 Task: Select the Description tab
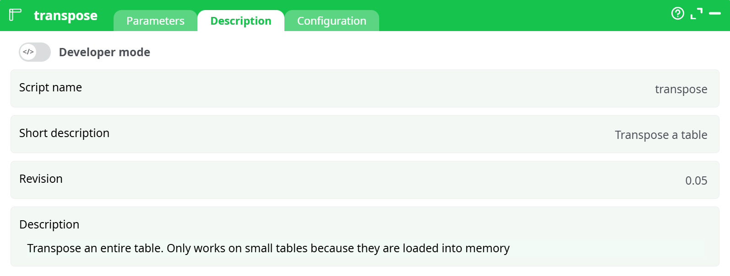pos(240,21)
